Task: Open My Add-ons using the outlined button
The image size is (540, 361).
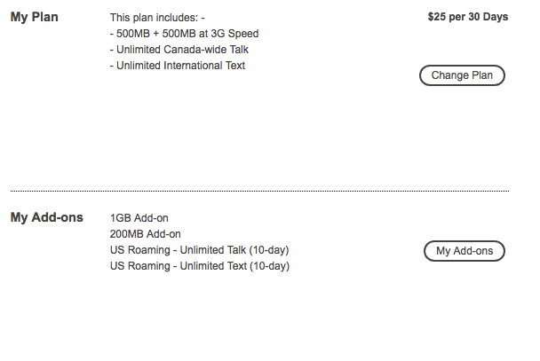Action: [464, 251]
